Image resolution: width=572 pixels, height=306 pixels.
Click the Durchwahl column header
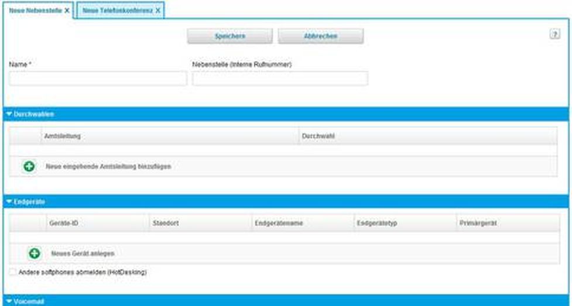[428, 136]
